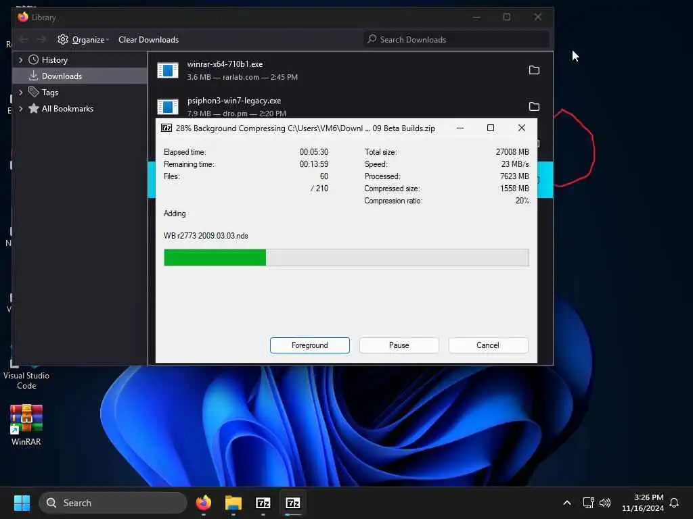Viewport: 693px width, 519px height.
Task: Open folder for winrar-x64-710b1.exe download
Action: pyautogui.click(x=534, y=70)
